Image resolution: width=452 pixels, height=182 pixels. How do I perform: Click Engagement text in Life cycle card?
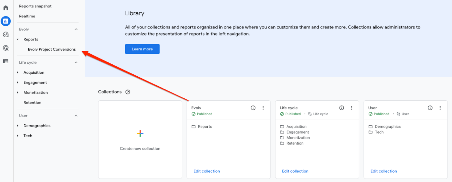pos(298,132)
